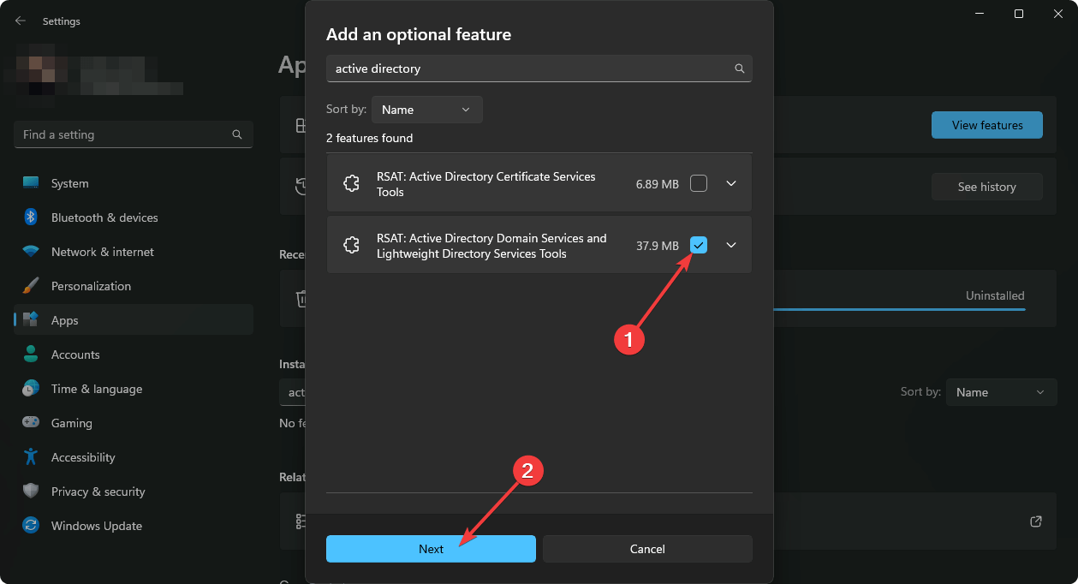The image size is (1078, 584).
Task: Click Accounts person icon
Action: tap(31, 355)
